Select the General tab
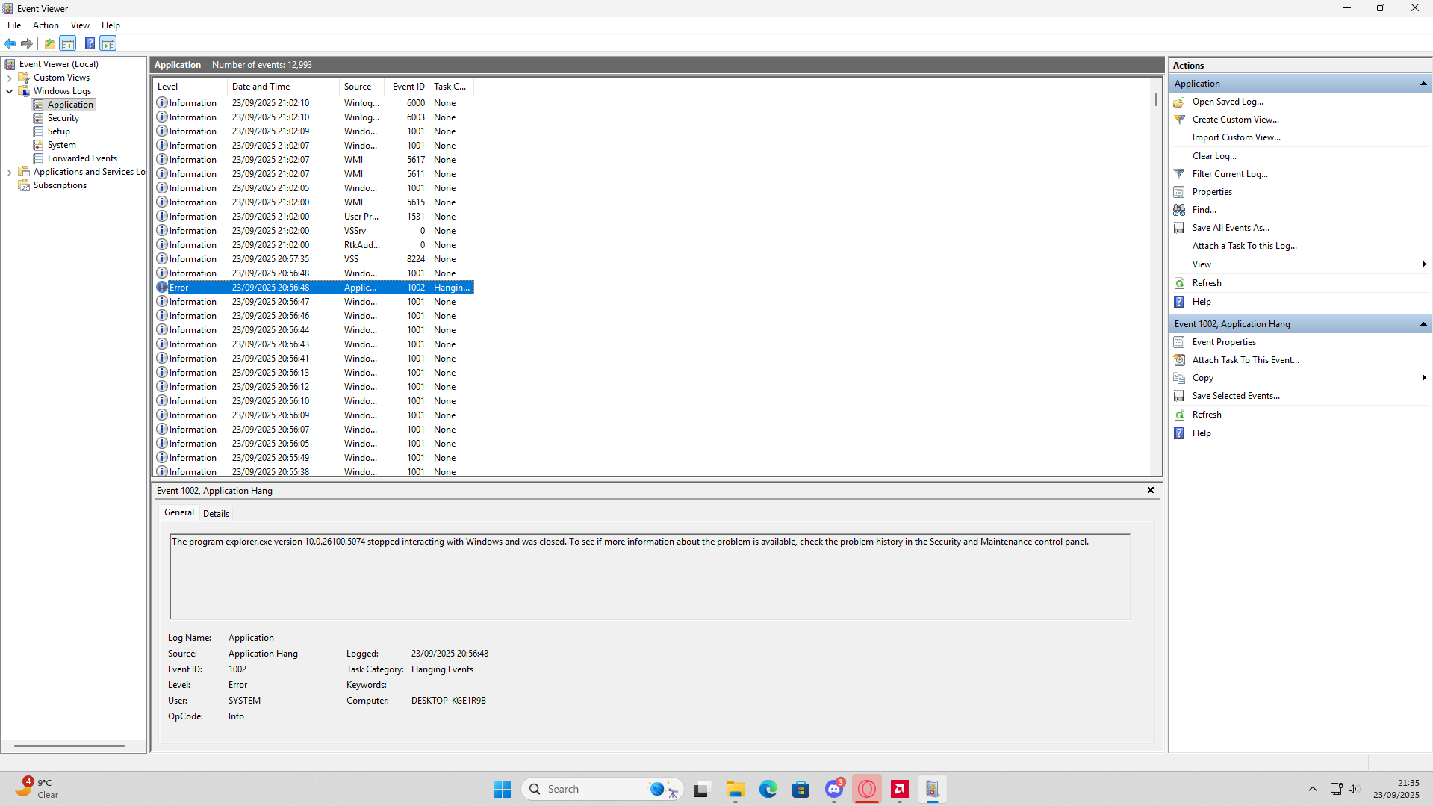The height and width of the screenshot is (806, 1433). 179,512
